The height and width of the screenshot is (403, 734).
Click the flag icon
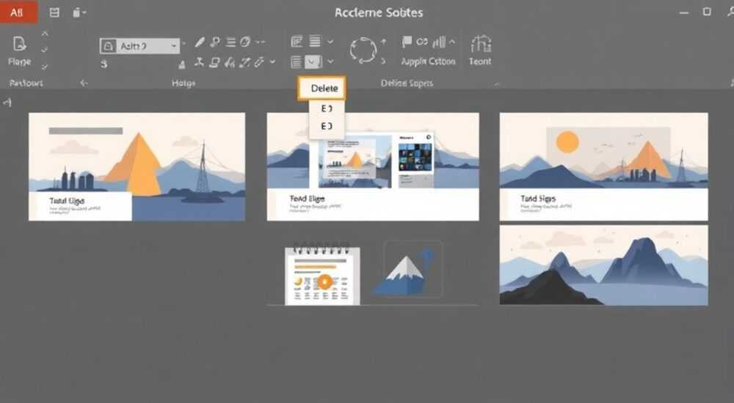pos(407,42)
